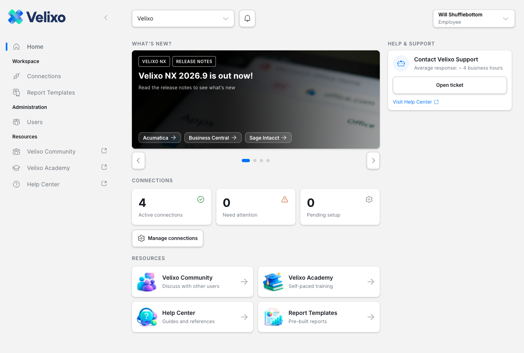Viewport: 524px width, 353px height.
Task: Collapse the sidebar with the chevron
Action: (106, 18)
